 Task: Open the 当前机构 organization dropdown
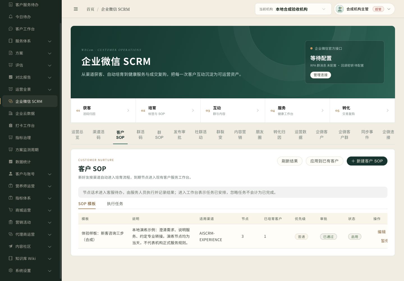[293, 9]
